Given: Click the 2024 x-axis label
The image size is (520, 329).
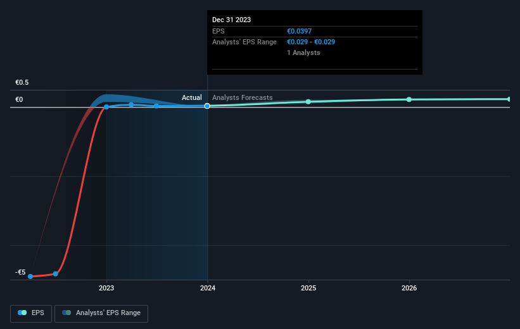Looking at the screenshot, I should [x=208, y=289].
